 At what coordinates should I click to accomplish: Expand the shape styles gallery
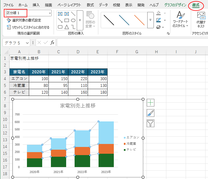click(x=151, y=20)
